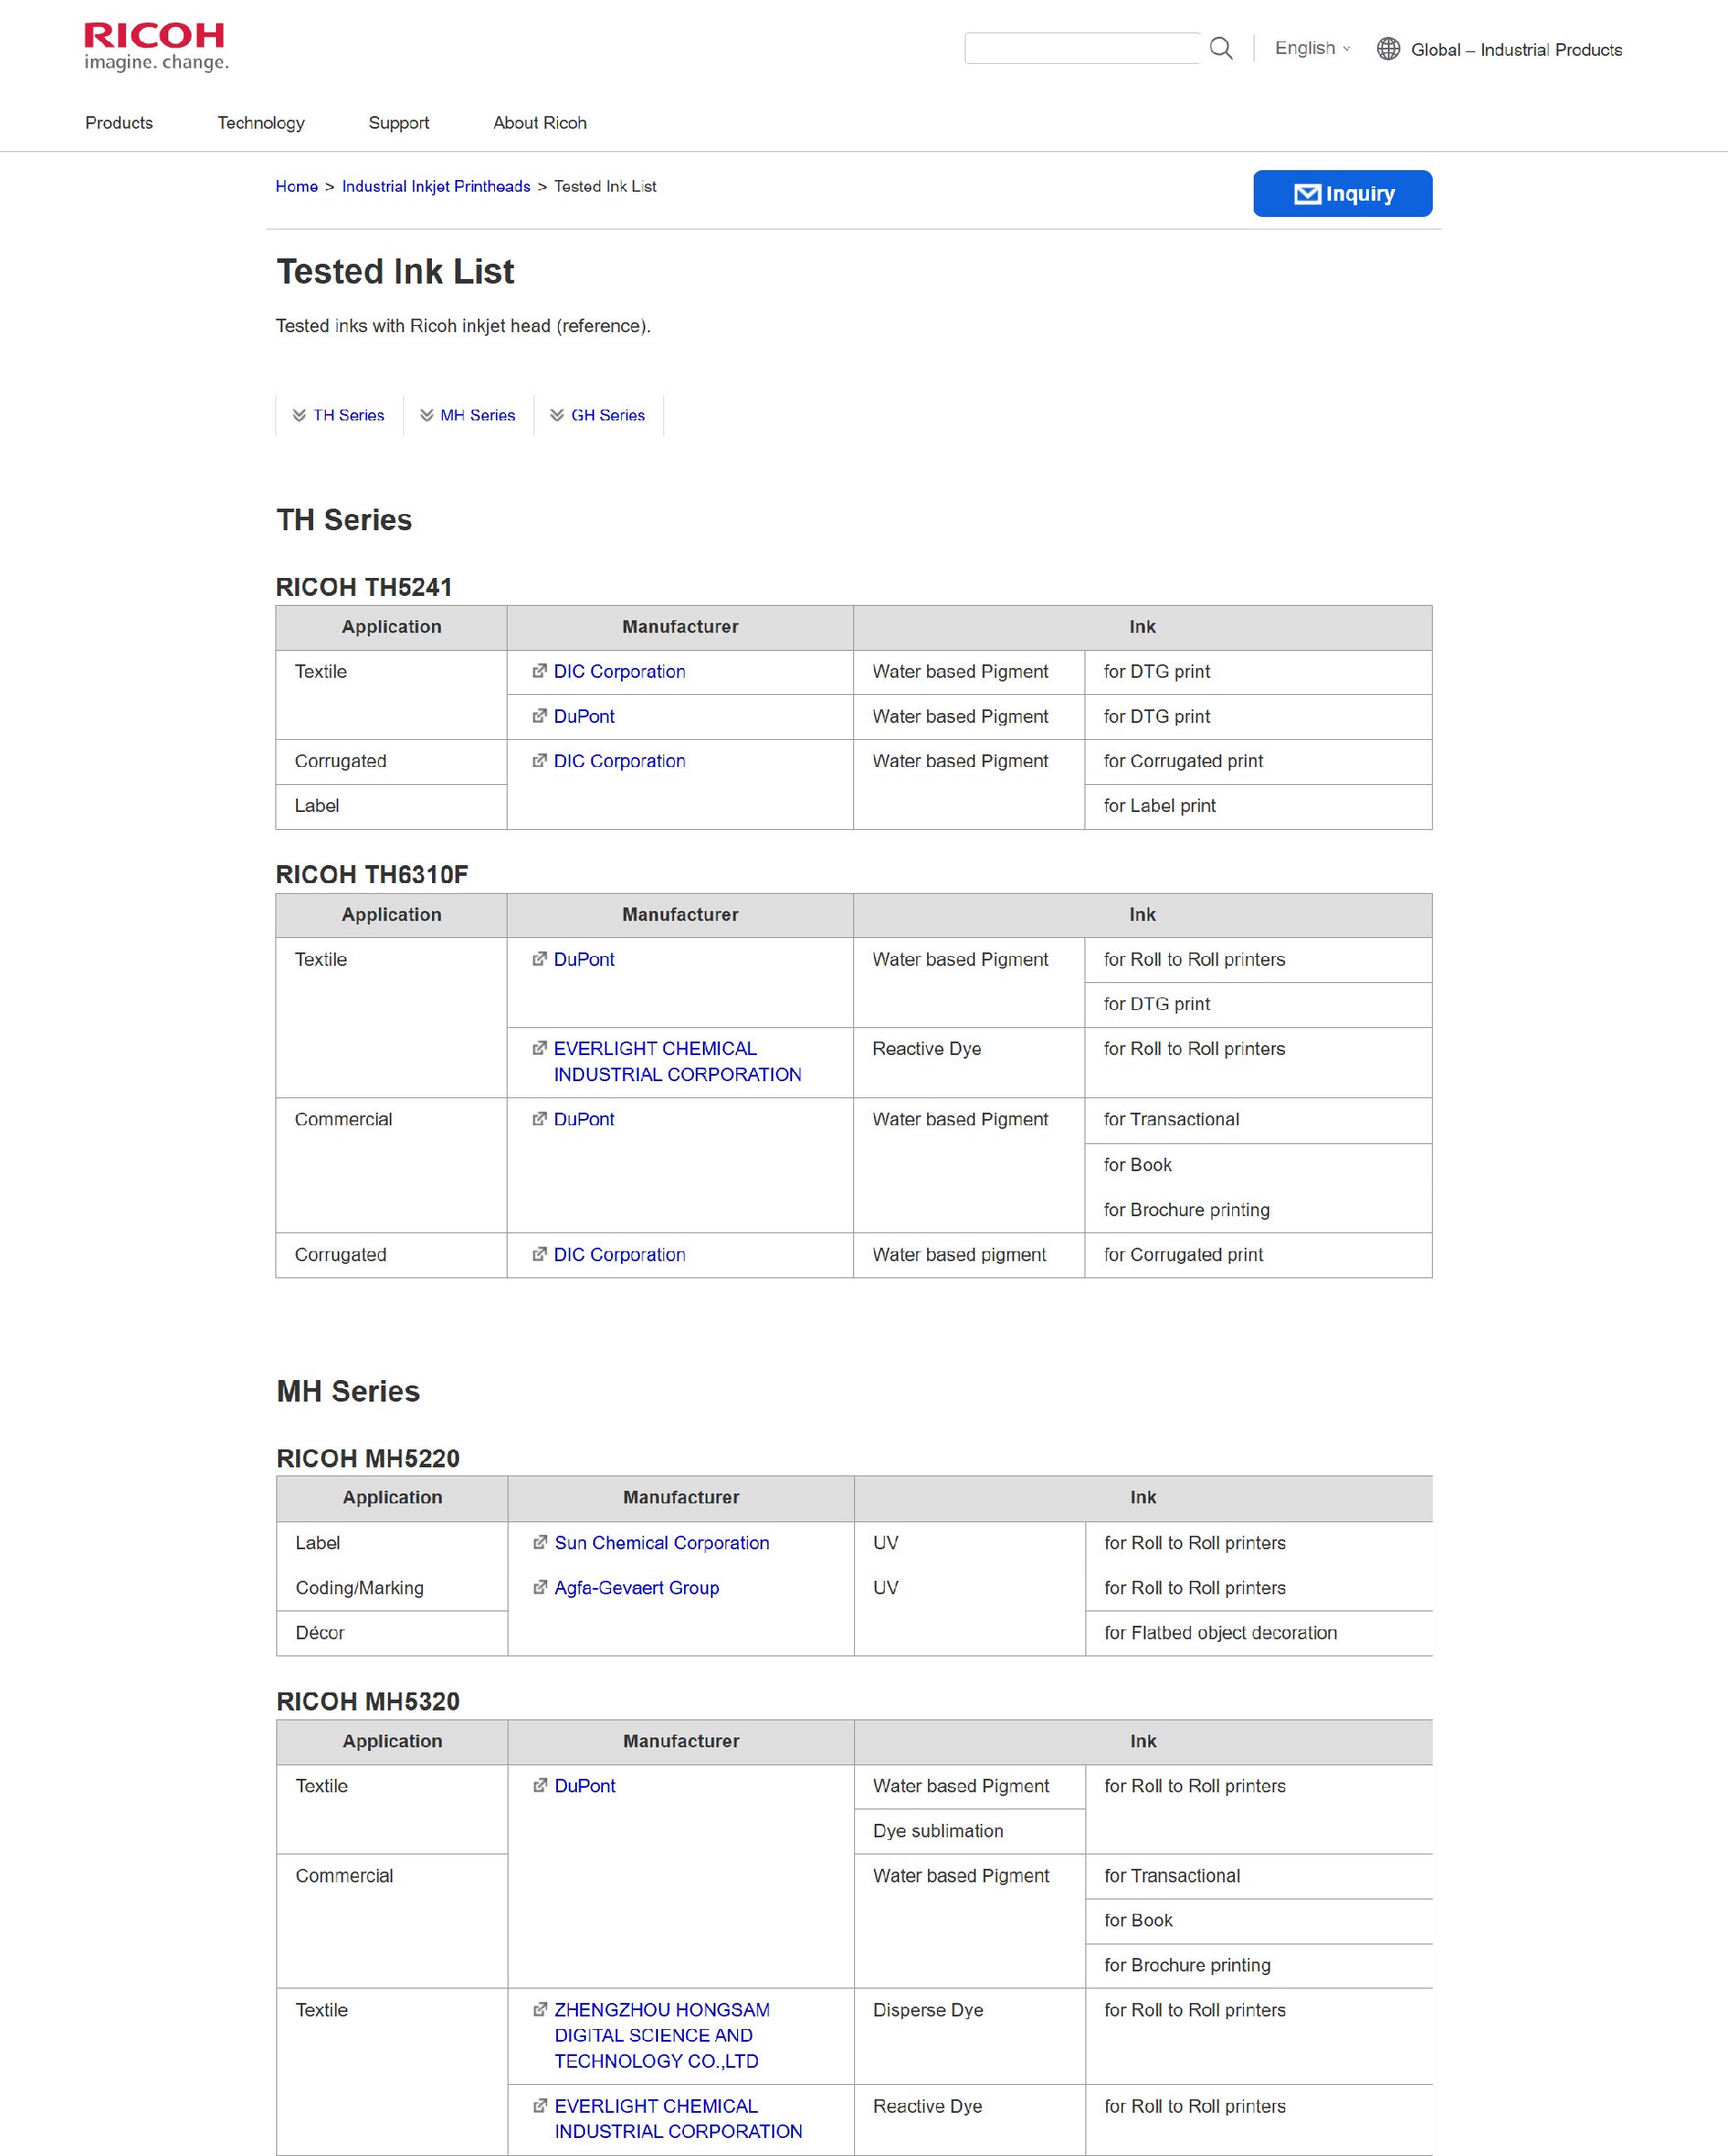Click double-chevron icon beside TH Series
The height and width of the screenshot is (2156, 1728).
click(299, 415)
